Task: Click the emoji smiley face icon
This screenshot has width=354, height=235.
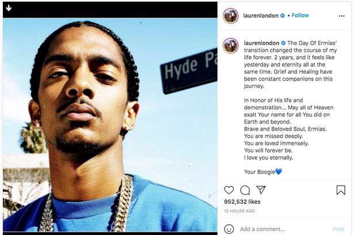Action: (x=229, y=229)
